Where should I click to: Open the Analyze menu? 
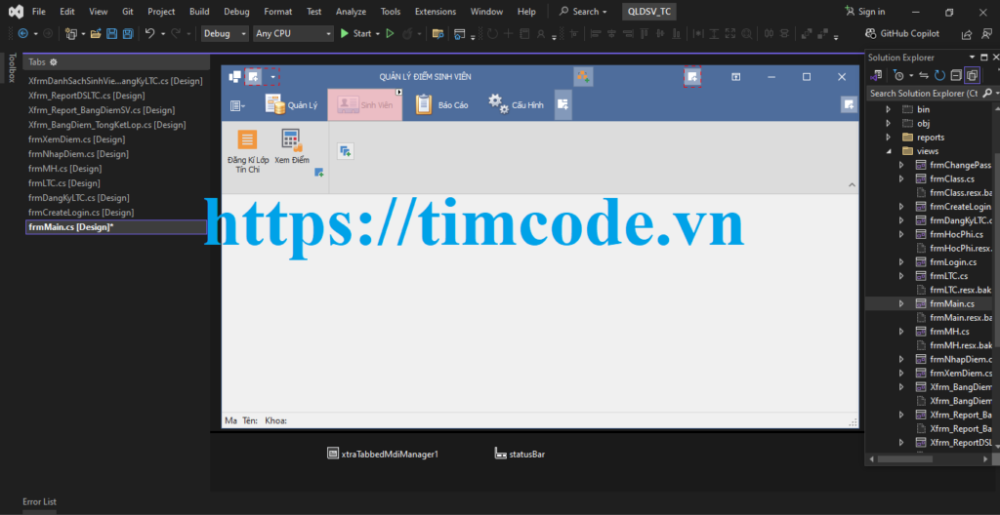point(351,12)
